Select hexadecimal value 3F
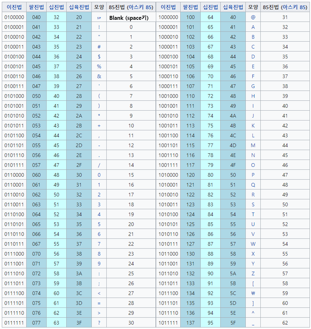 pyautogui.click(x=79, y=323)
